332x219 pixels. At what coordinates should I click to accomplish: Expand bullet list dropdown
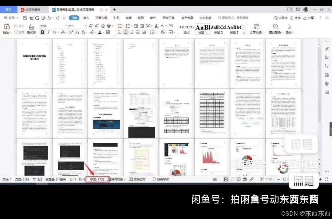click(123, 26)
